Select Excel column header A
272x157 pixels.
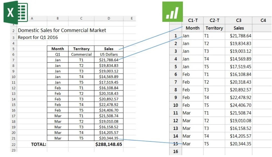click(x=32, y=18)
